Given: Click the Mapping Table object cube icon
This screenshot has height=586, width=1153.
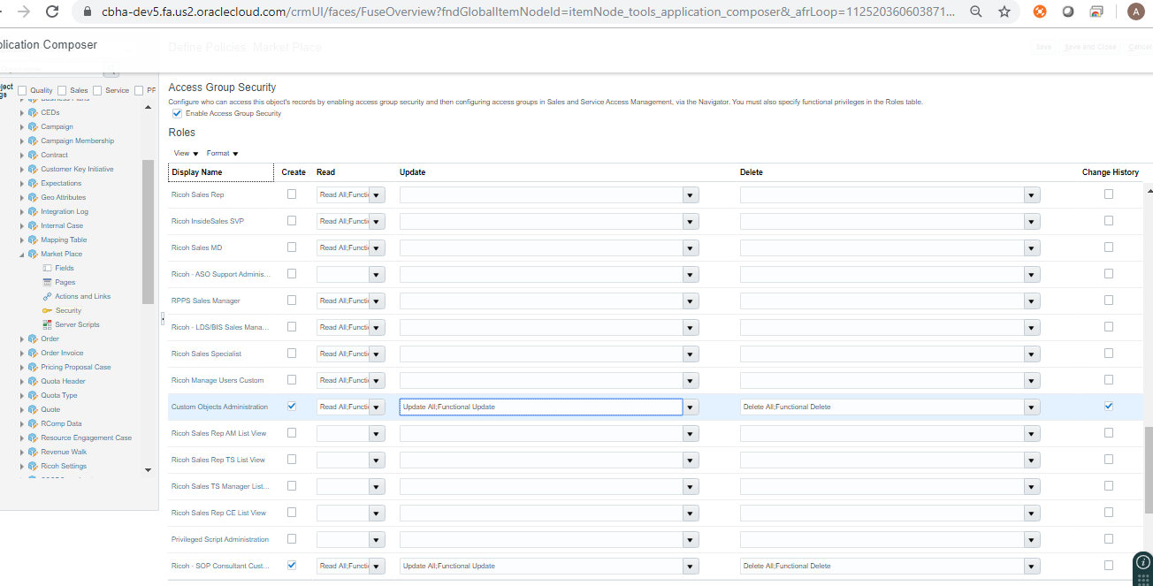Looking at the screenshot, I should point(33,240).
